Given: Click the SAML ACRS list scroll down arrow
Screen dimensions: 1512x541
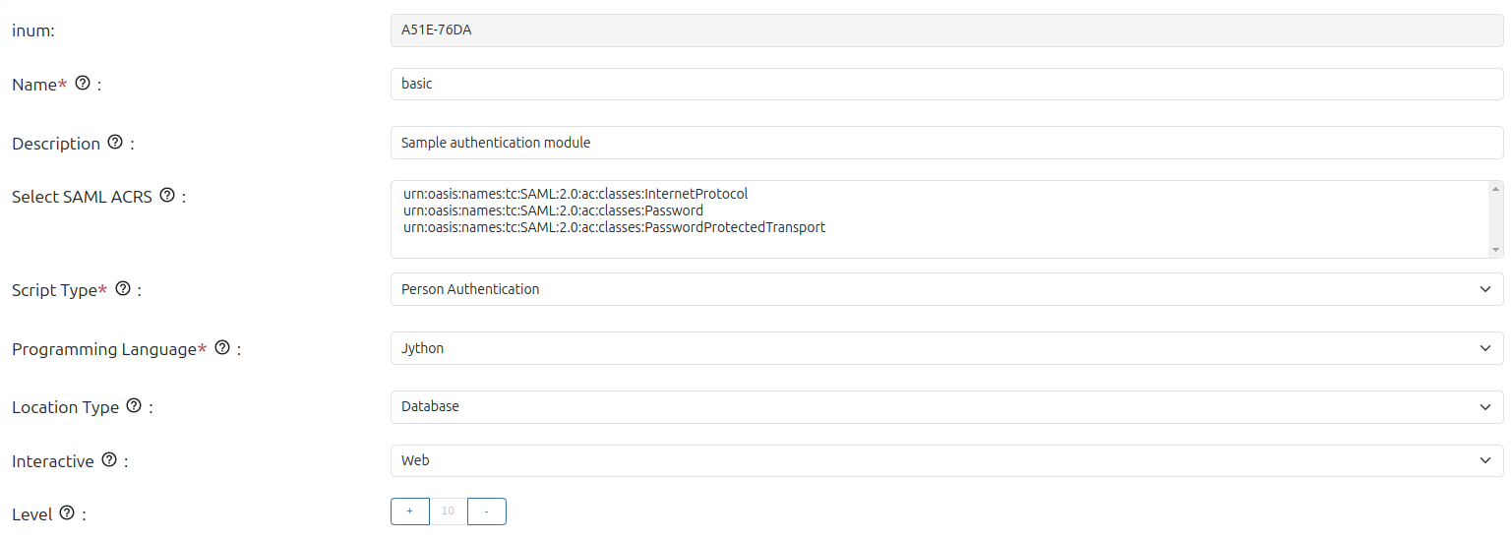Looking at the screenshot, I should point(1495,250).
